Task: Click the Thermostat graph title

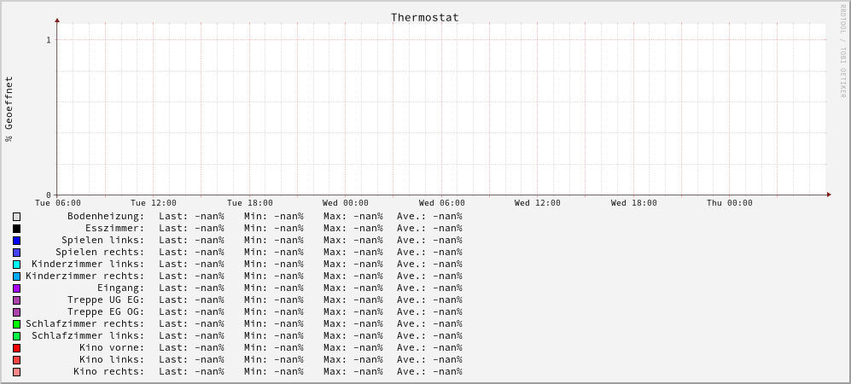Action: (x=424, y=17)
